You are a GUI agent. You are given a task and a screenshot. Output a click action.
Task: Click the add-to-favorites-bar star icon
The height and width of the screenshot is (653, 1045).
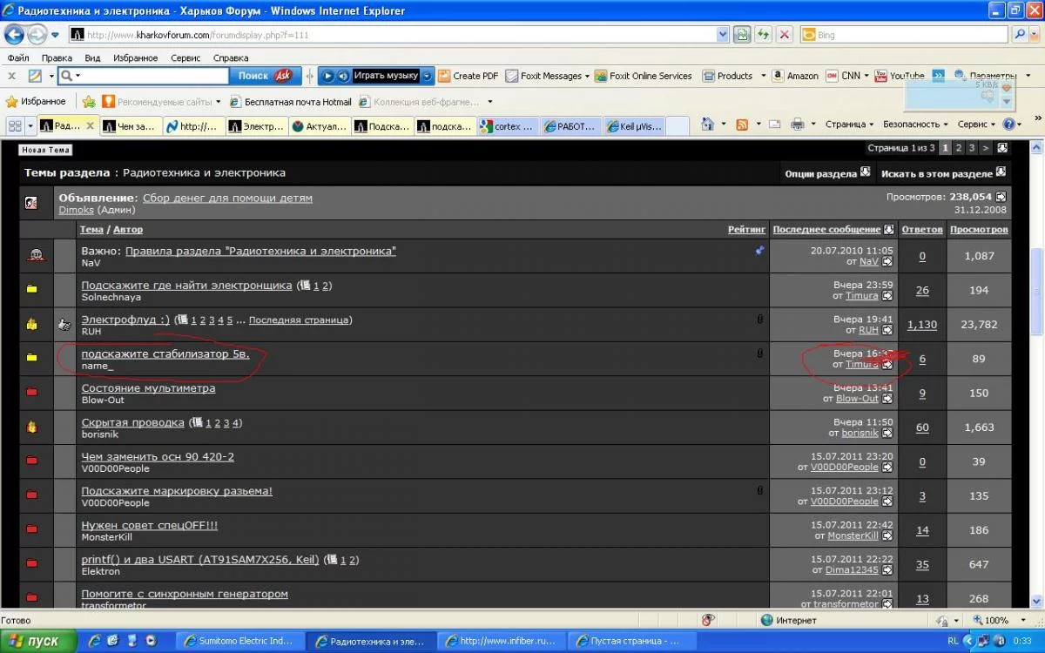point(88,101)
